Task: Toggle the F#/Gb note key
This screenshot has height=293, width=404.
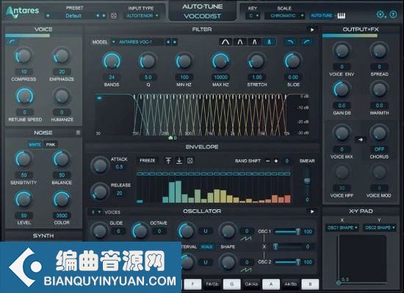Action: coord(212,284)
